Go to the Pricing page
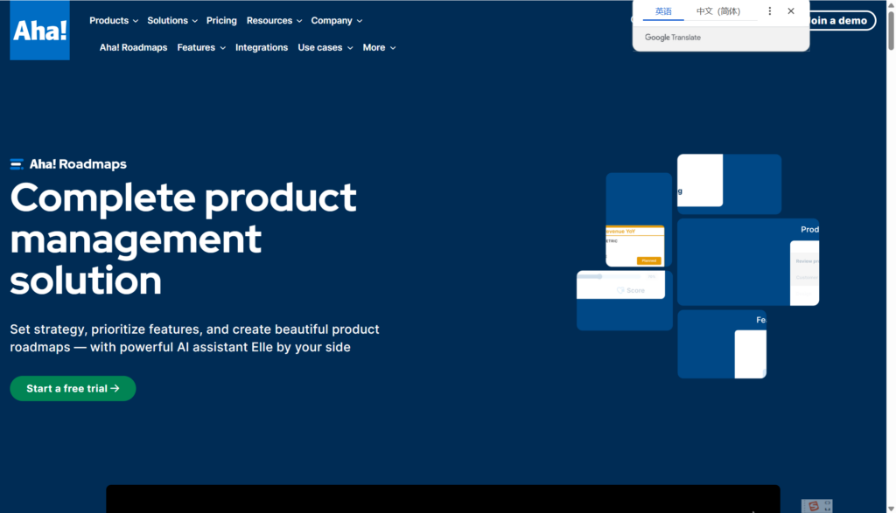 pos(221,20)
